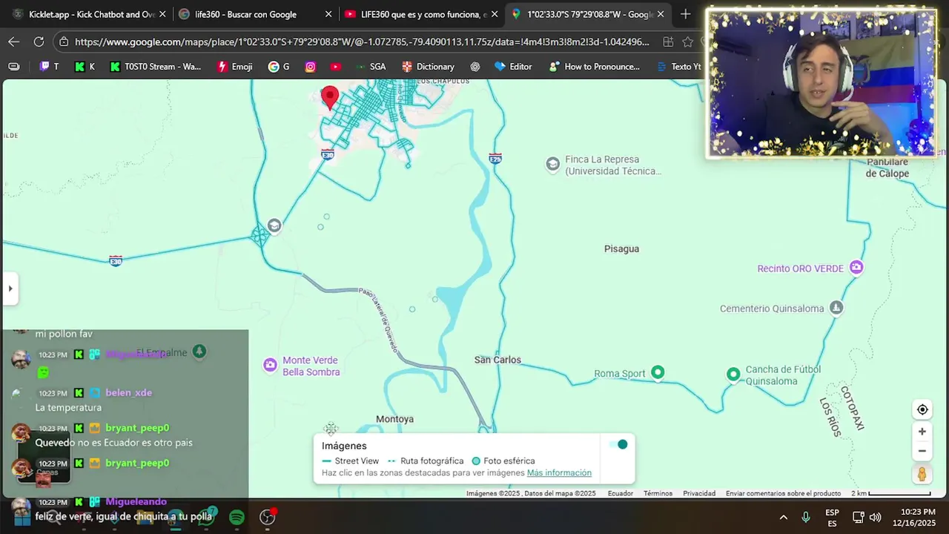Image resolution: width=949 pixels, height=534 pixels.
Task: Zoom out with the minus button
Action: pos(922,451)
